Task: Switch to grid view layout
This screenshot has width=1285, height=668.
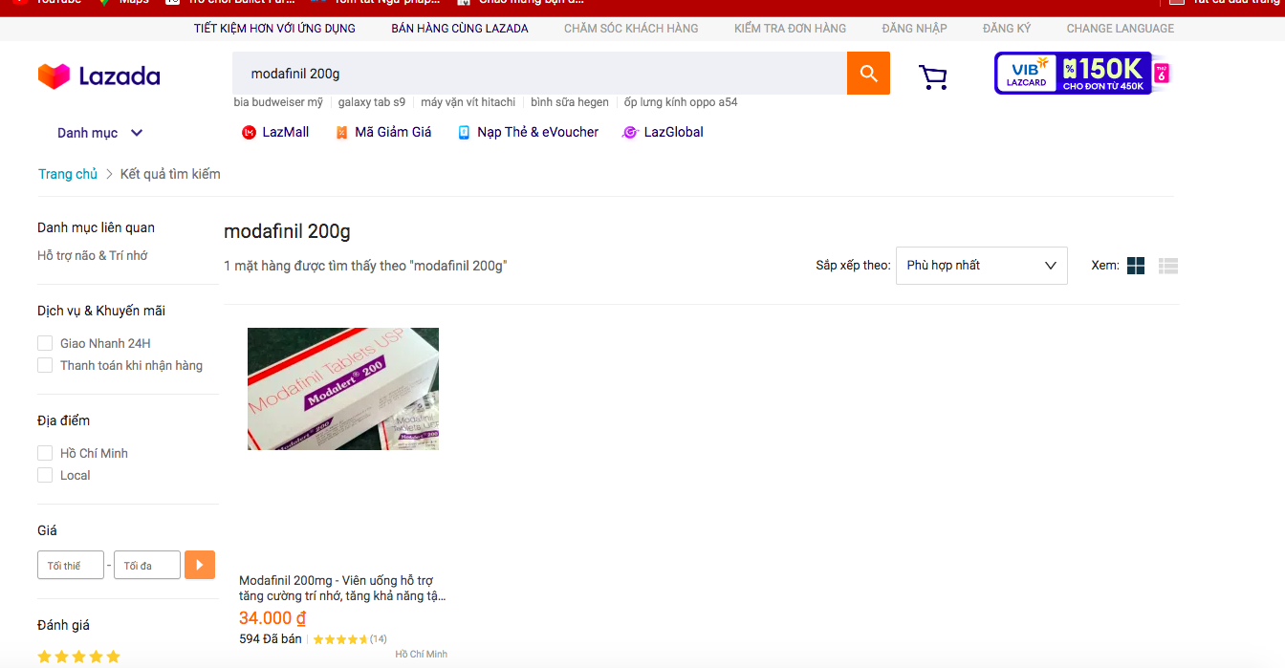Action: (1136, 266)
